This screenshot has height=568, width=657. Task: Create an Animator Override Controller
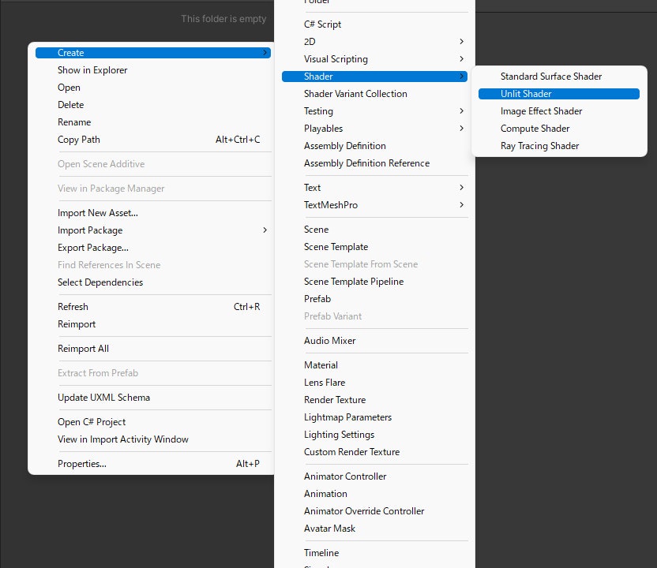(x=374, y=511)
